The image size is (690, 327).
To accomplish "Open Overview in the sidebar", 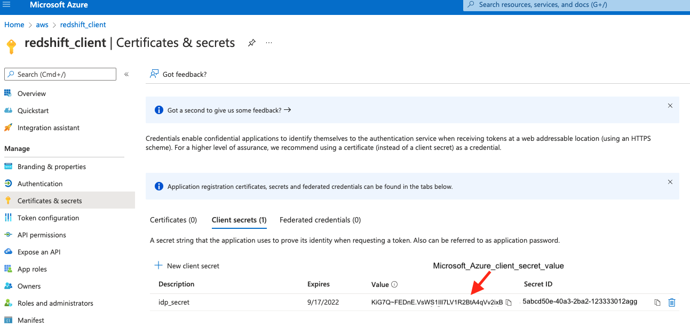I will [x=31, y=93].
